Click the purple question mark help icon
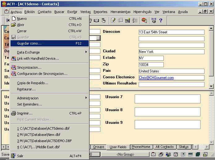The height and width of the screenshot is (160, 215). [x=161, y=20]
